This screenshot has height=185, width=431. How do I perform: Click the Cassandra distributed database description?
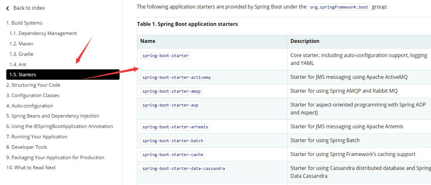pyautogui.click(x=361, y=172)
